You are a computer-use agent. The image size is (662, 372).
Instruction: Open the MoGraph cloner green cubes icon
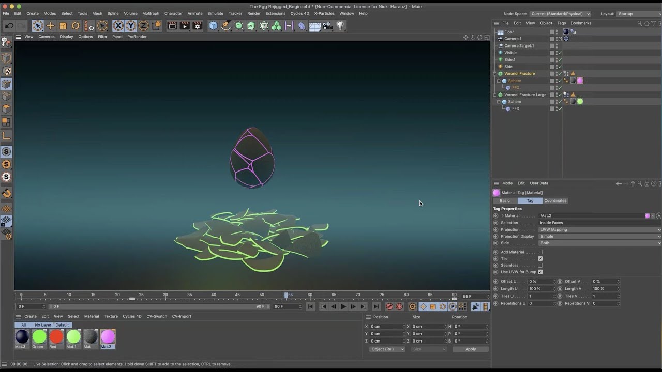click(277, 26)
